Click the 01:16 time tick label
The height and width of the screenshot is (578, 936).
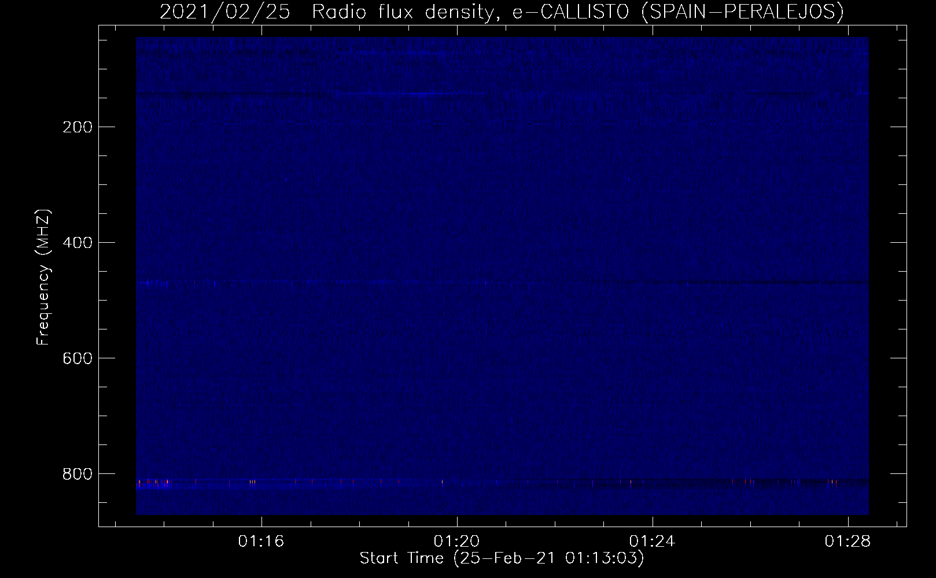(x=261, y=542)
